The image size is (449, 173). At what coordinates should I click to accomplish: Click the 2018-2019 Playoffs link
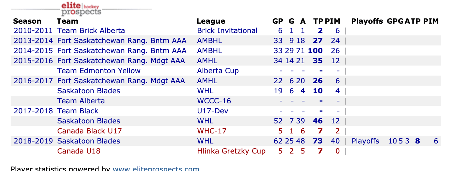tap(365, 141)
